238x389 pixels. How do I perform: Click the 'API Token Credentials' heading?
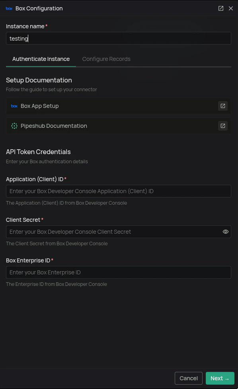tap(38, 152)
